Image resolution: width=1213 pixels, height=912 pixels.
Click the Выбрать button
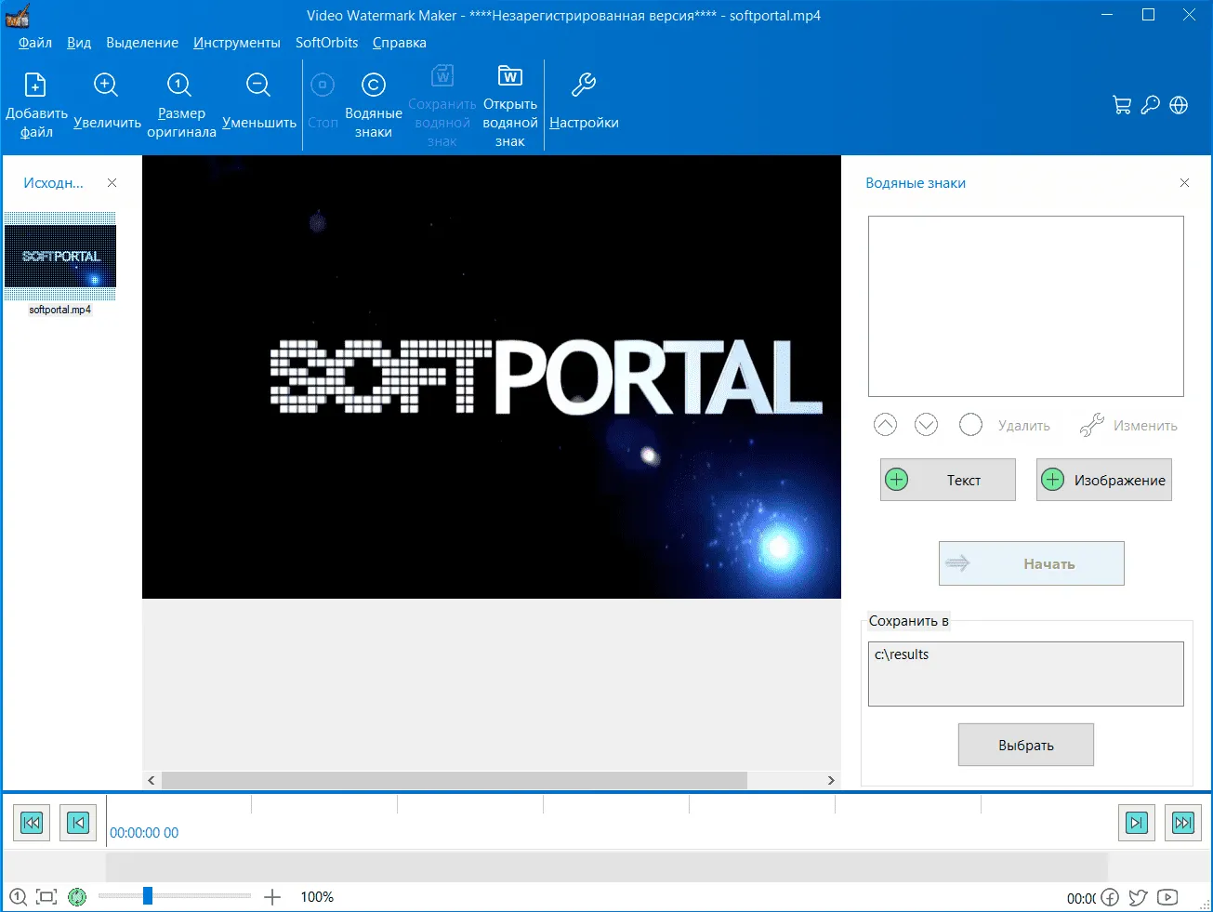click(x=1026, y=745)
